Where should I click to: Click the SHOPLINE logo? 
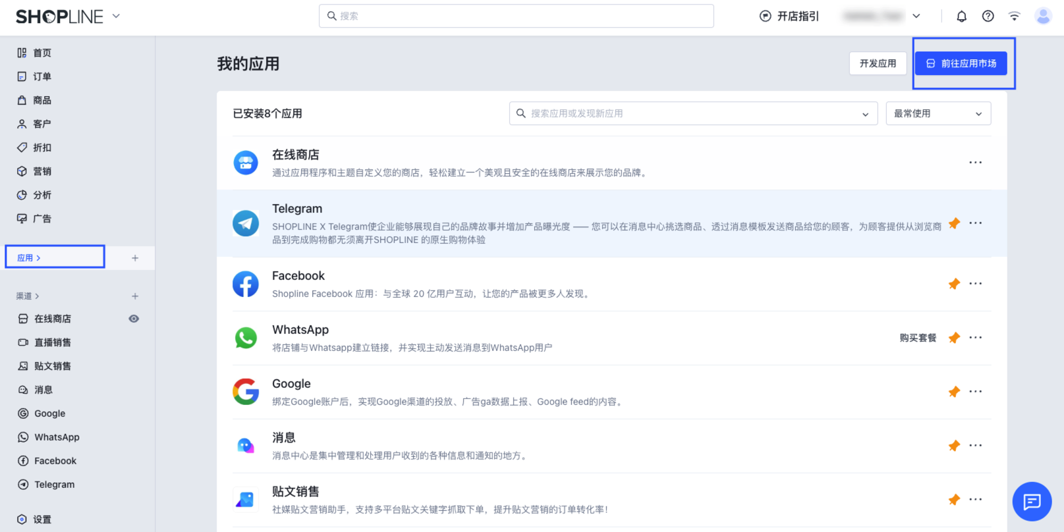click(x=59, y=16)
